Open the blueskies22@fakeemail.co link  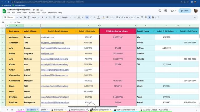(x=53, y=43)
